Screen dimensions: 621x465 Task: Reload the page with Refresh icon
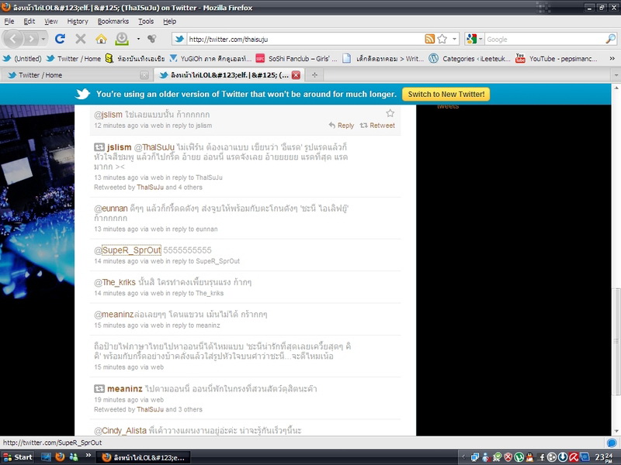(60, 39)
